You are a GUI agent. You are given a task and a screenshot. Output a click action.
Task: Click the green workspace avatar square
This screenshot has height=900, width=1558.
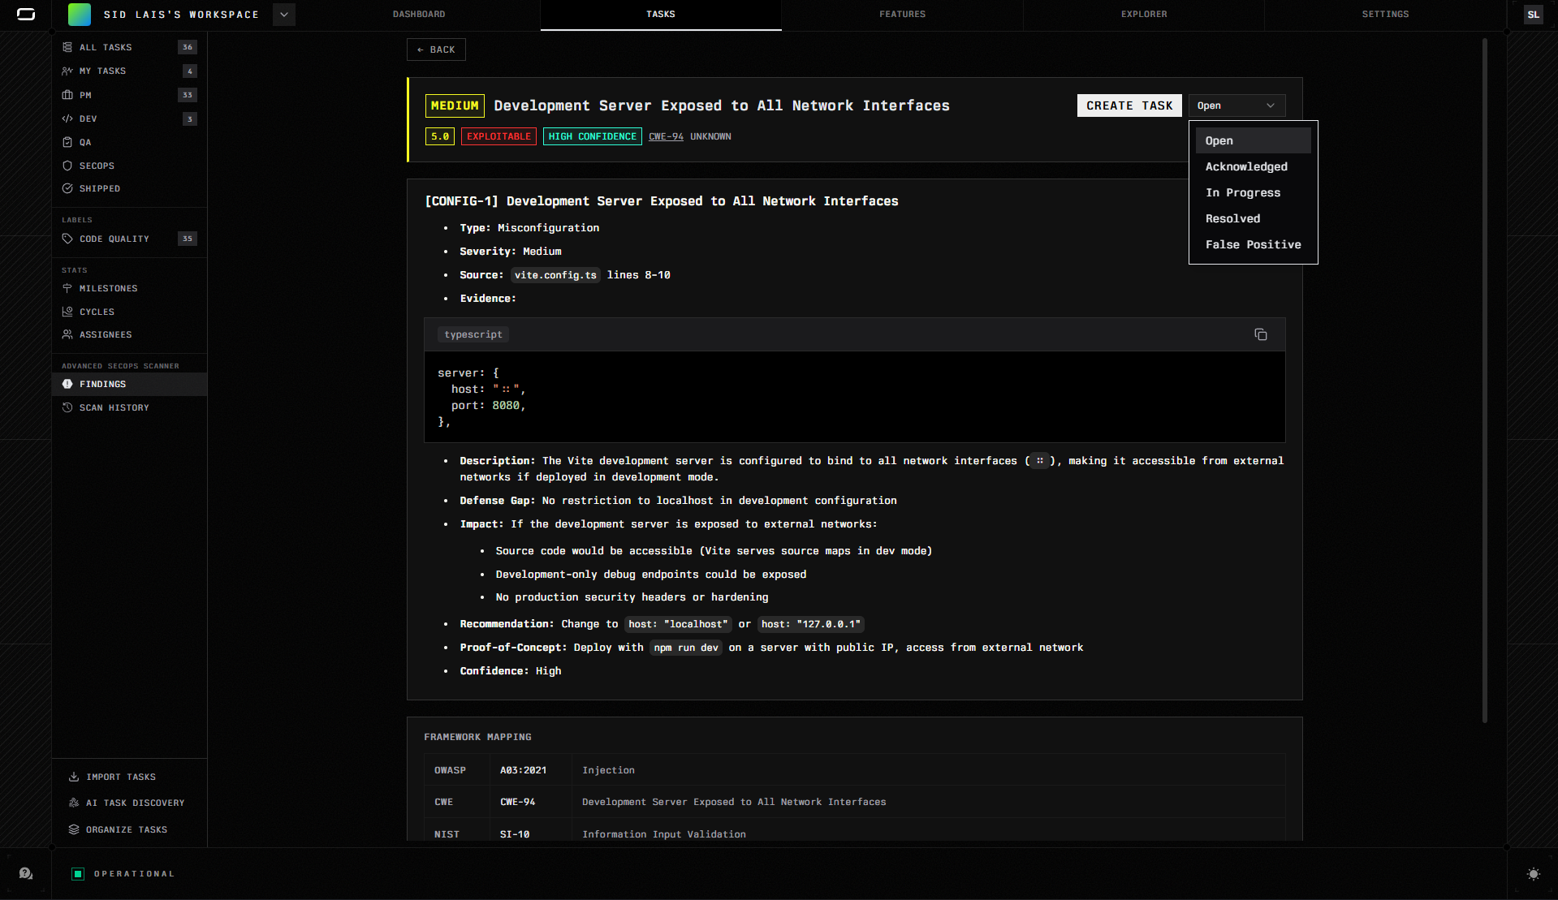(80, 15)
